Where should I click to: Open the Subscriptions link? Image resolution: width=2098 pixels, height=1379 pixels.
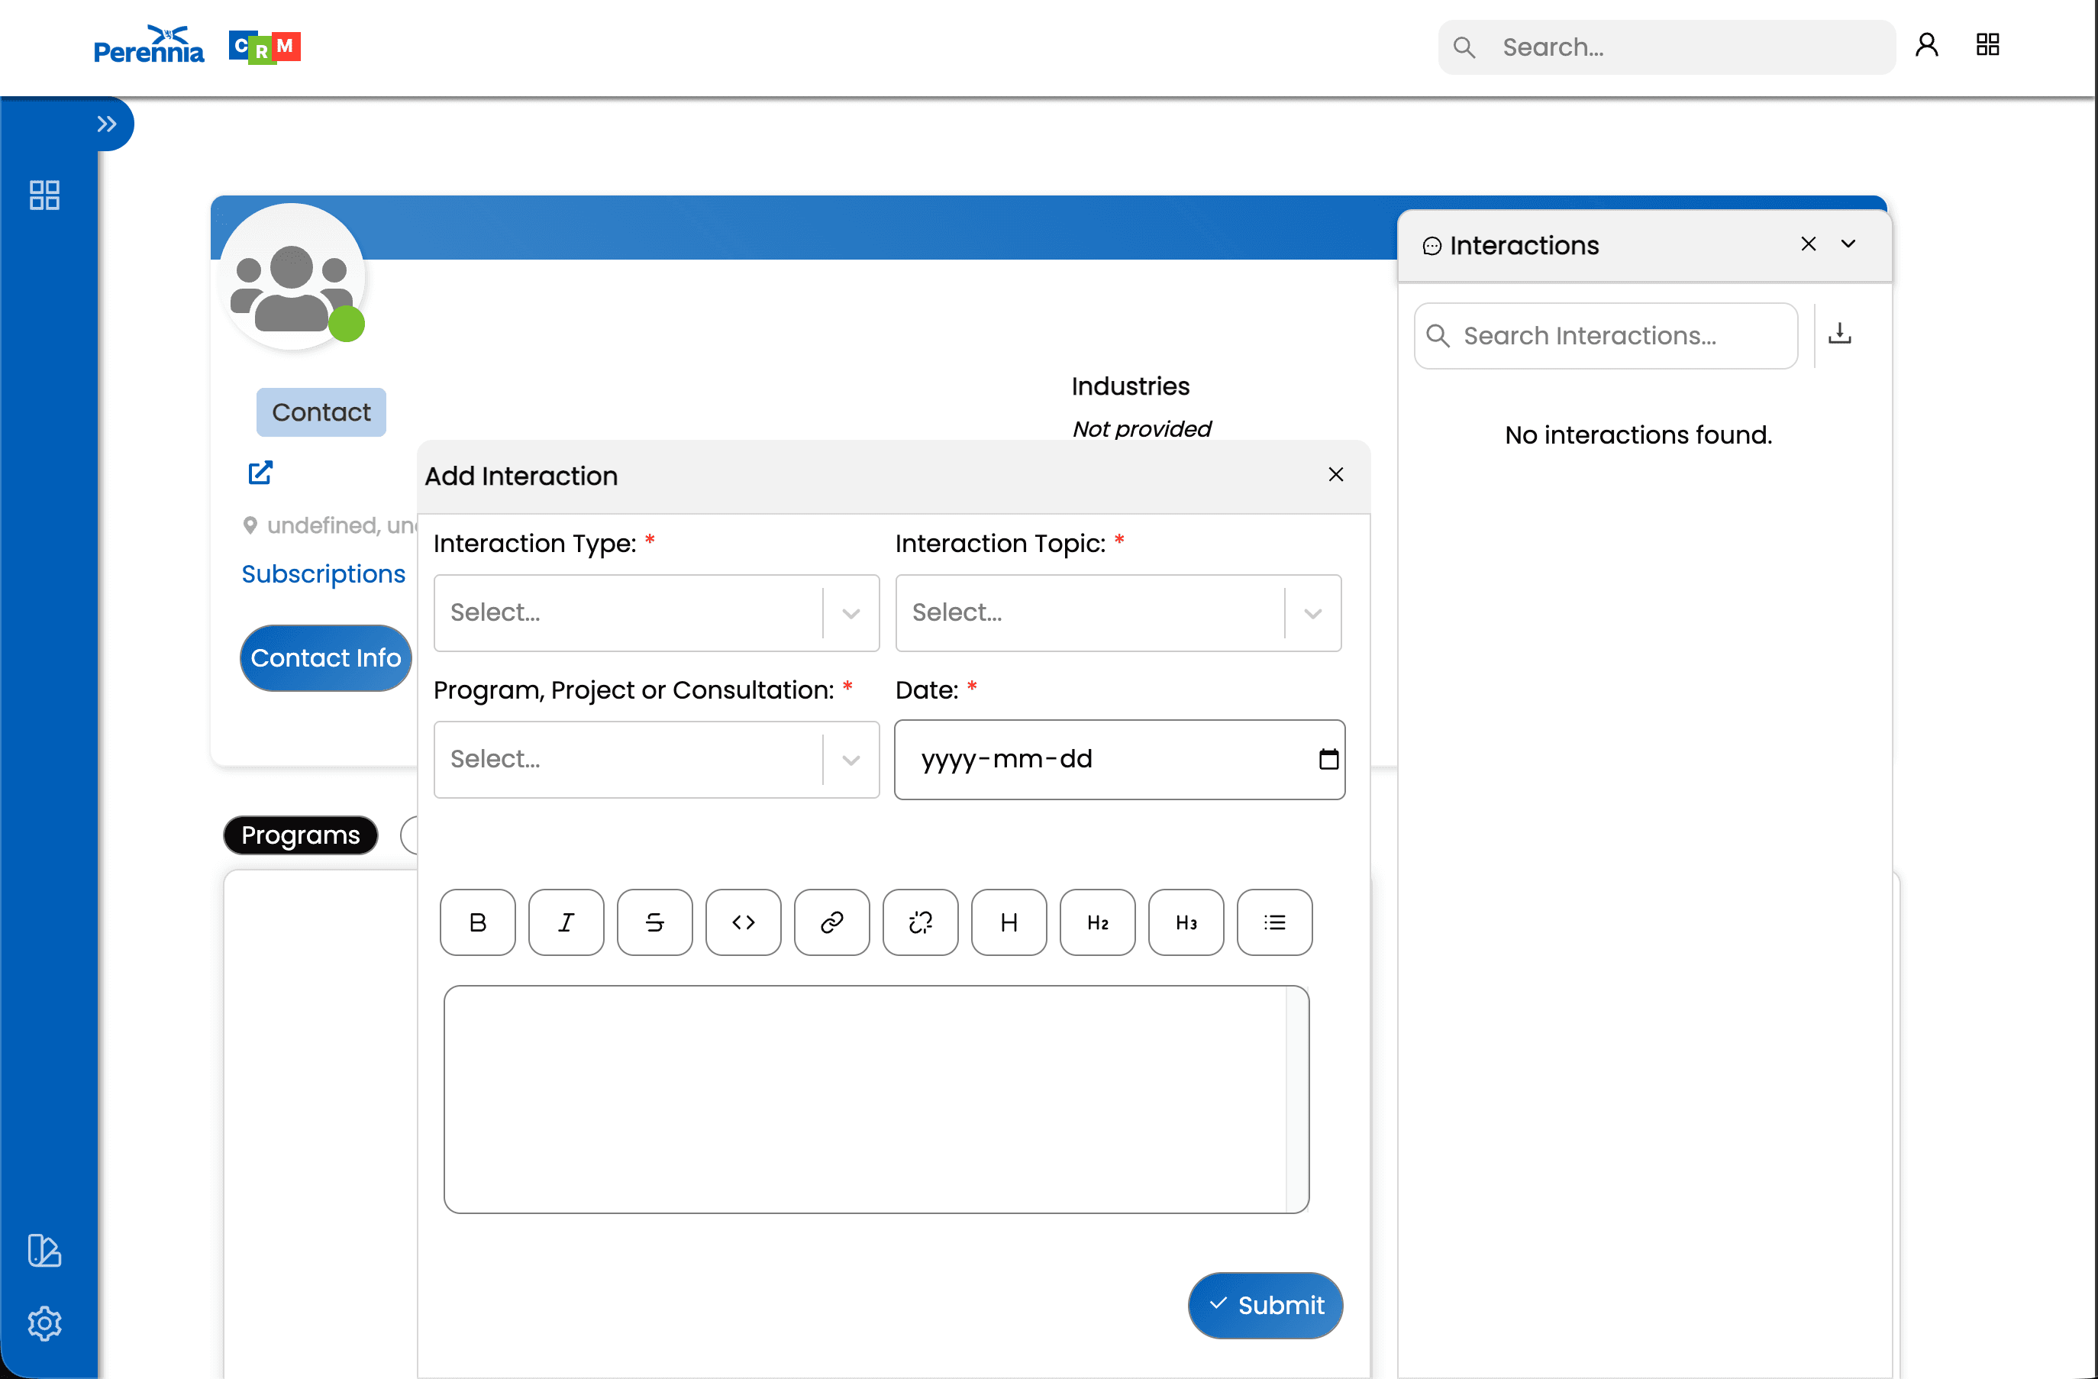point(324,574)
